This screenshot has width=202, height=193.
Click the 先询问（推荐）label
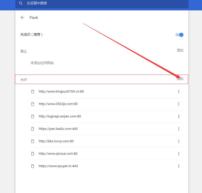tap(31, 35)
